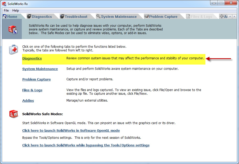Click header text 'SolidWorks Rx can be used'
Image resolution: width=239 pixels, height=164 pixels.
[96, 29]
